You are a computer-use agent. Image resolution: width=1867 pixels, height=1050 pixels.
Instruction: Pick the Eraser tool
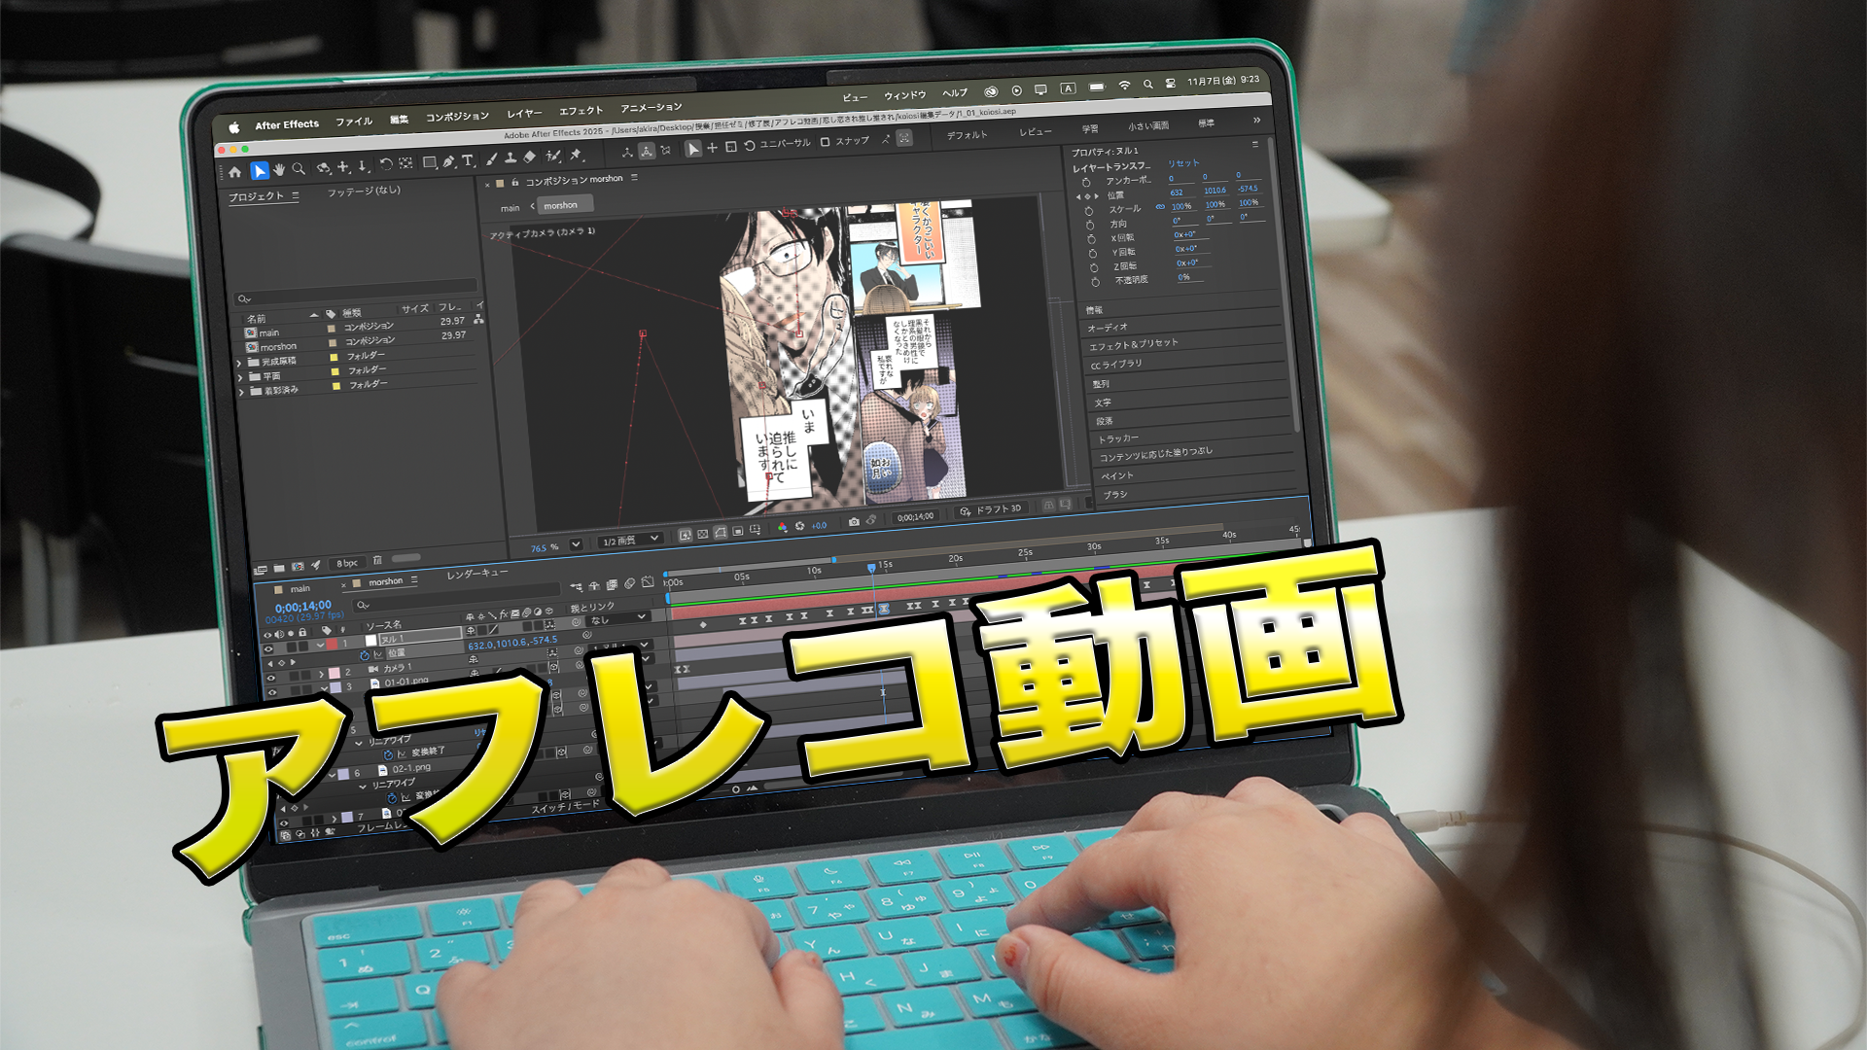click(x=530, y=157)
